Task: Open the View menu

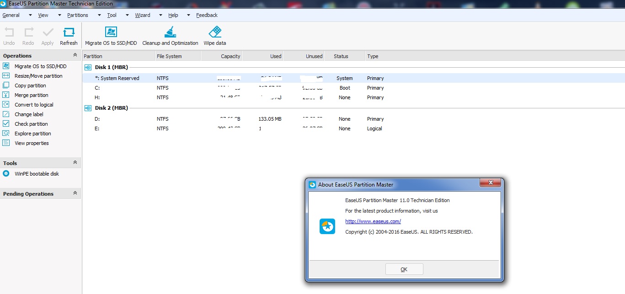Action: 43,15
